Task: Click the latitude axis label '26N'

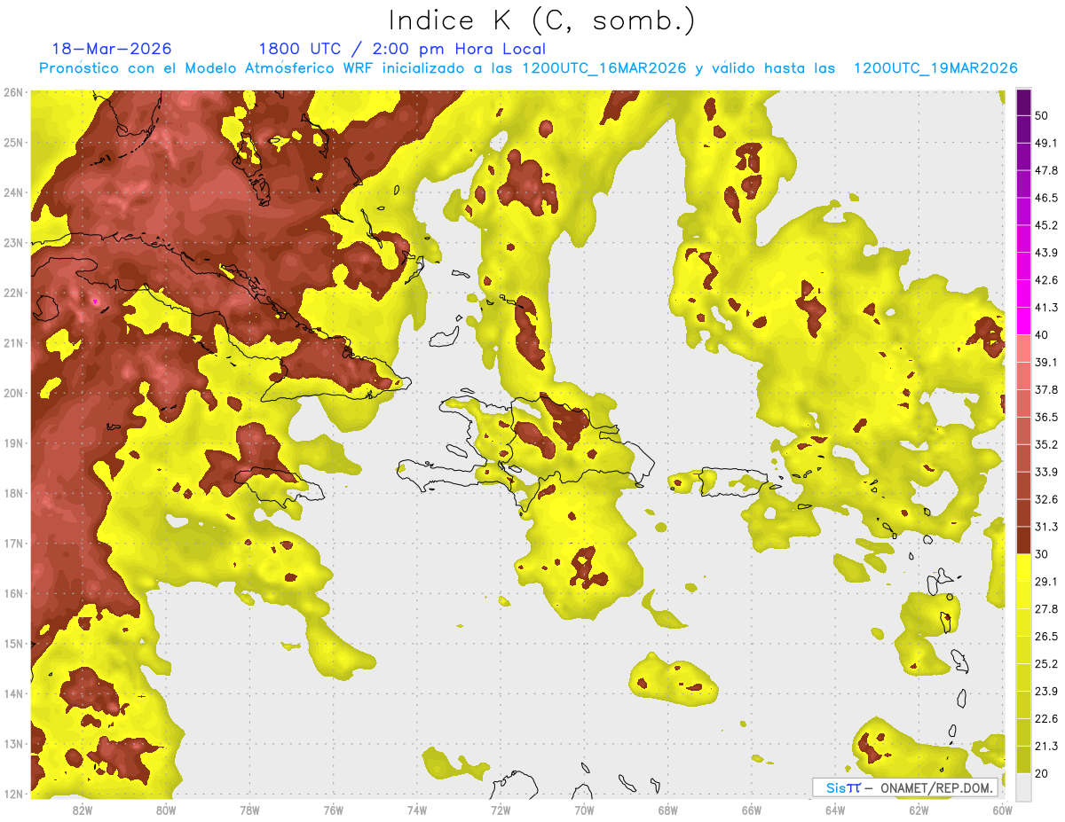Action: [x=14, y=91]
